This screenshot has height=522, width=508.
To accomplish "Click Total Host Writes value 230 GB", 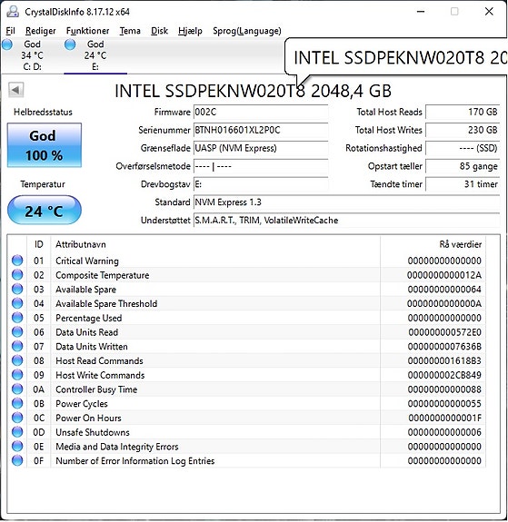I will (463, 130).
